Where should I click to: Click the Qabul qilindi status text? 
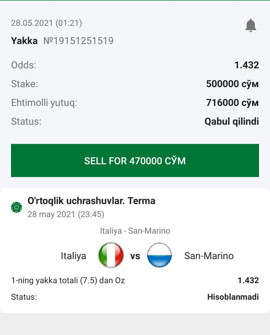tap(232, 121)
